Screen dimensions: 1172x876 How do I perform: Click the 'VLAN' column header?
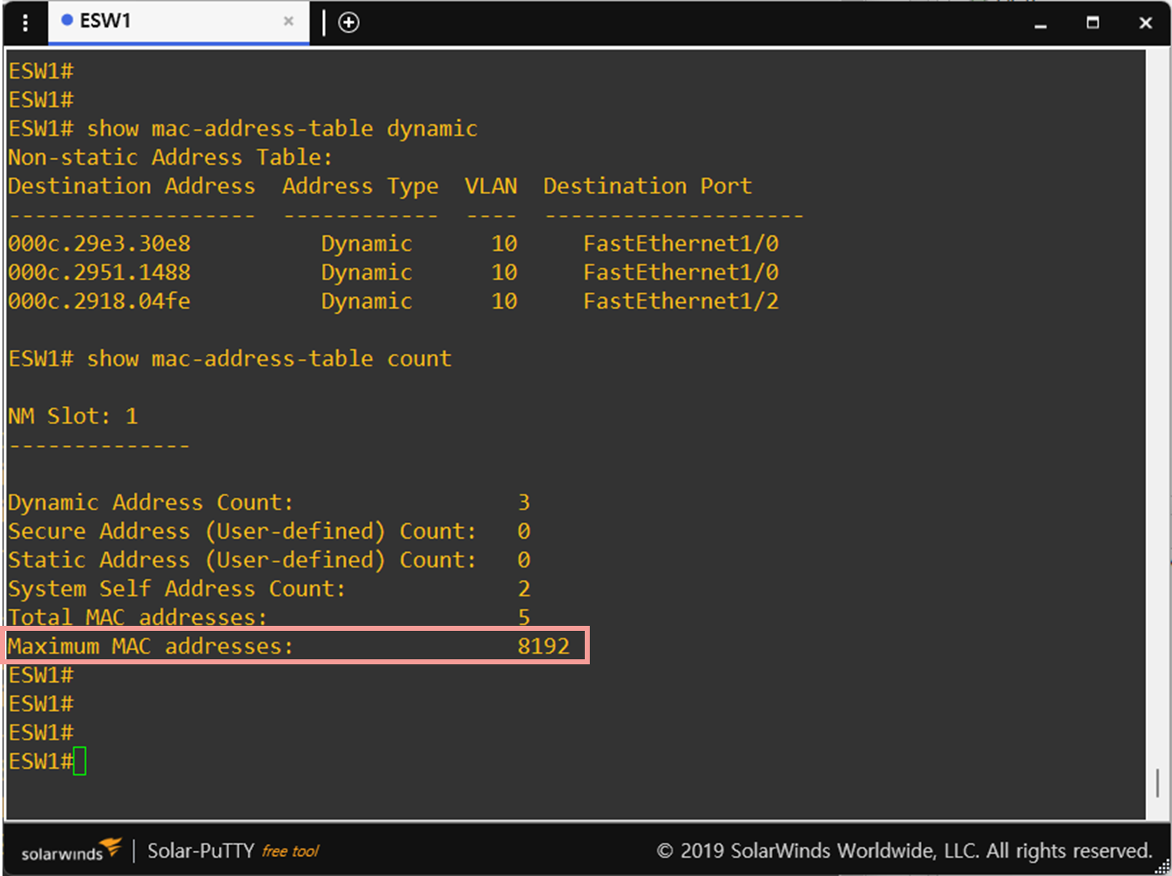[x=491, y=186]
